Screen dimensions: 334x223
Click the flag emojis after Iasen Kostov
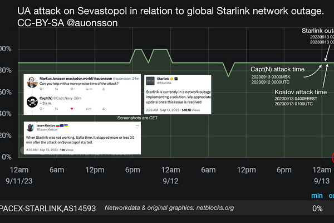(x=62, y=125)
